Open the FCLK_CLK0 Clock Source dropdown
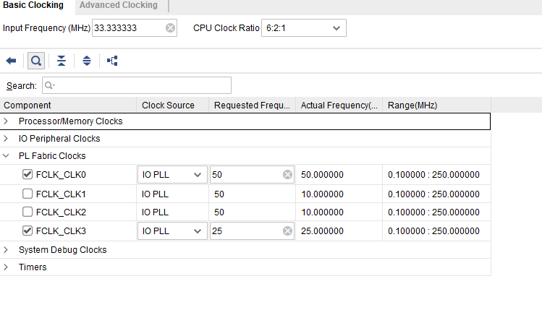 coord(172,175)
